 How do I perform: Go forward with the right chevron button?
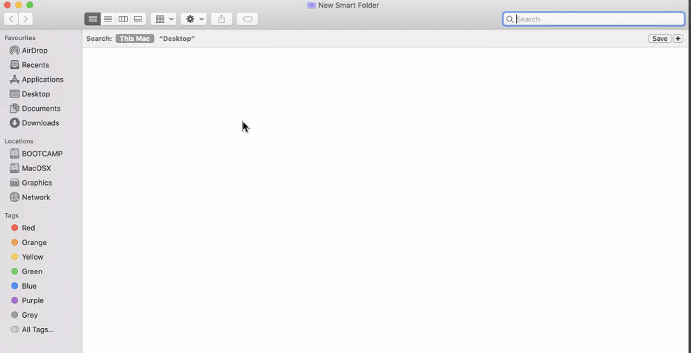pyautogui.click(x=26, y=19)
